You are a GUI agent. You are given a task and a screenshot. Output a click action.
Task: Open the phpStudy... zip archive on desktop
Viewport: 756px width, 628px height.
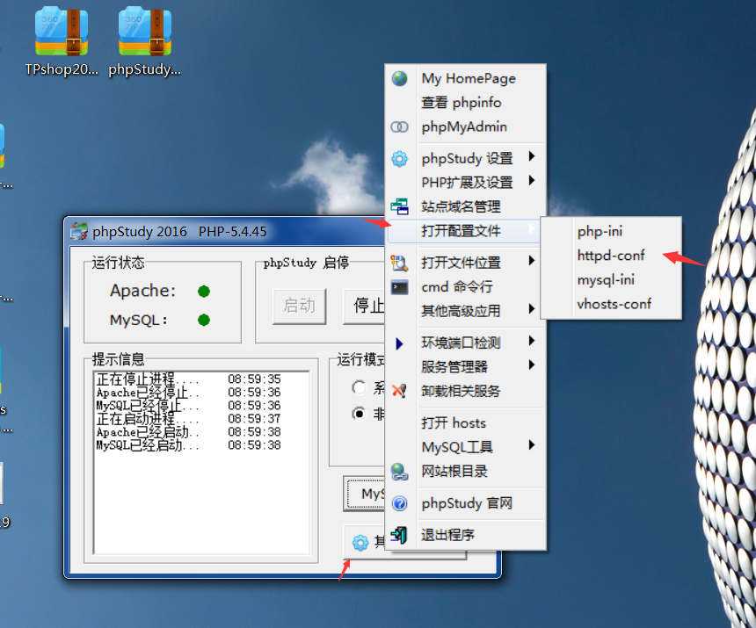(145, 42)
